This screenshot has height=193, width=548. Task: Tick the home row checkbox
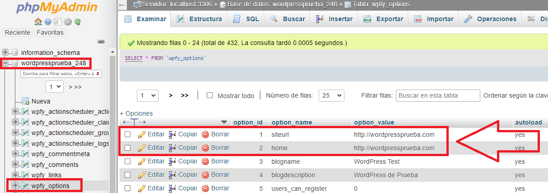click(x=128, y=148)
